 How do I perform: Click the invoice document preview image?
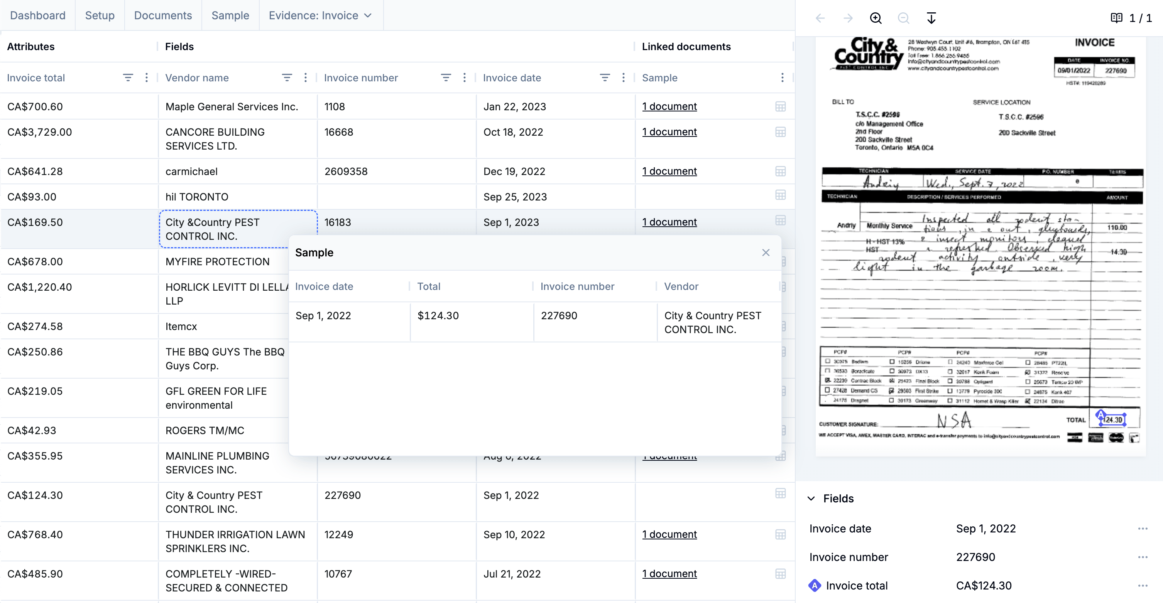point(980,246)
